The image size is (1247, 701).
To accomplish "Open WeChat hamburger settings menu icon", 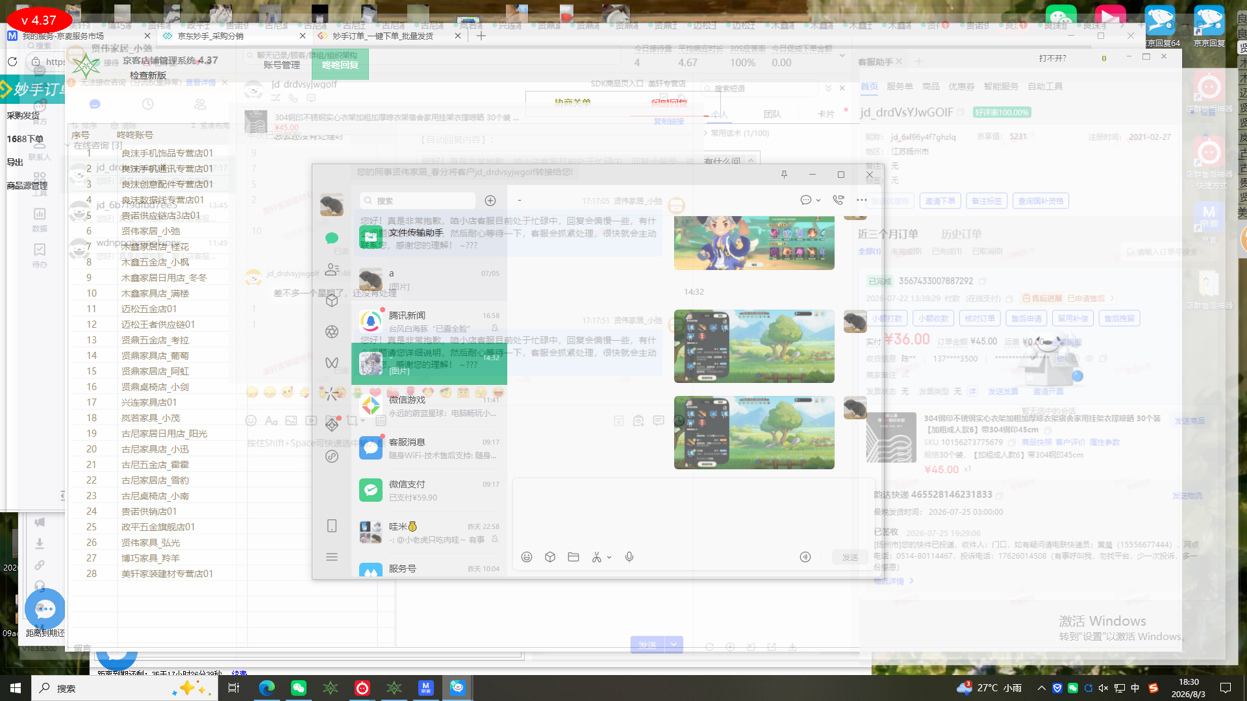I will click(x=332, y=557).
